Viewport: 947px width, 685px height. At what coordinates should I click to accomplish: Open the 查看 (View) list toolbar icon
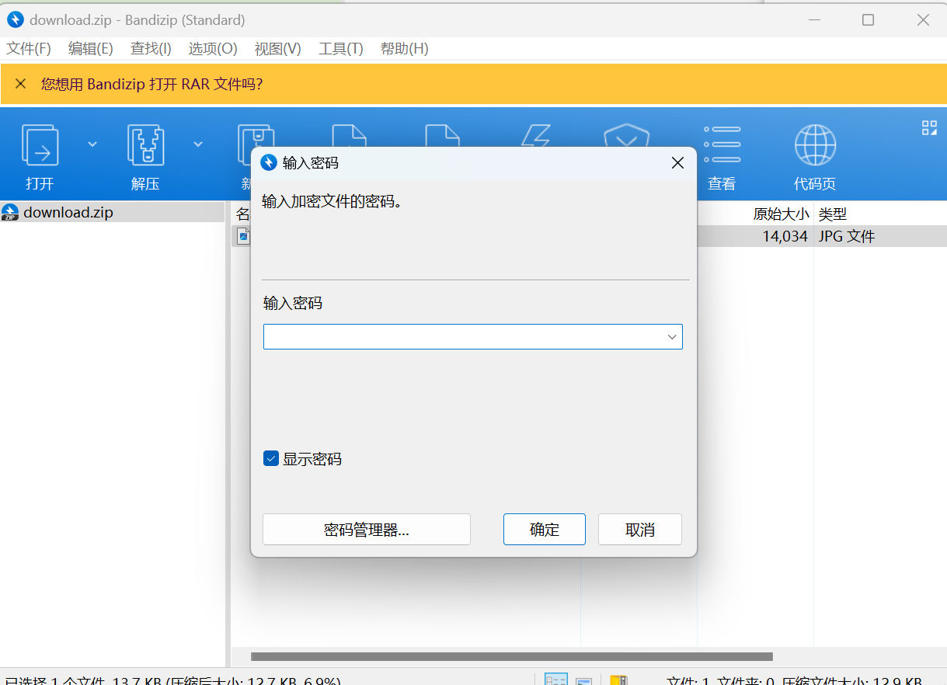pos(722,144)
